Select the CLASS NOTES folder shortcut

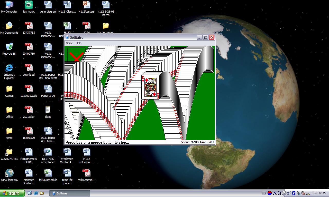9,154
